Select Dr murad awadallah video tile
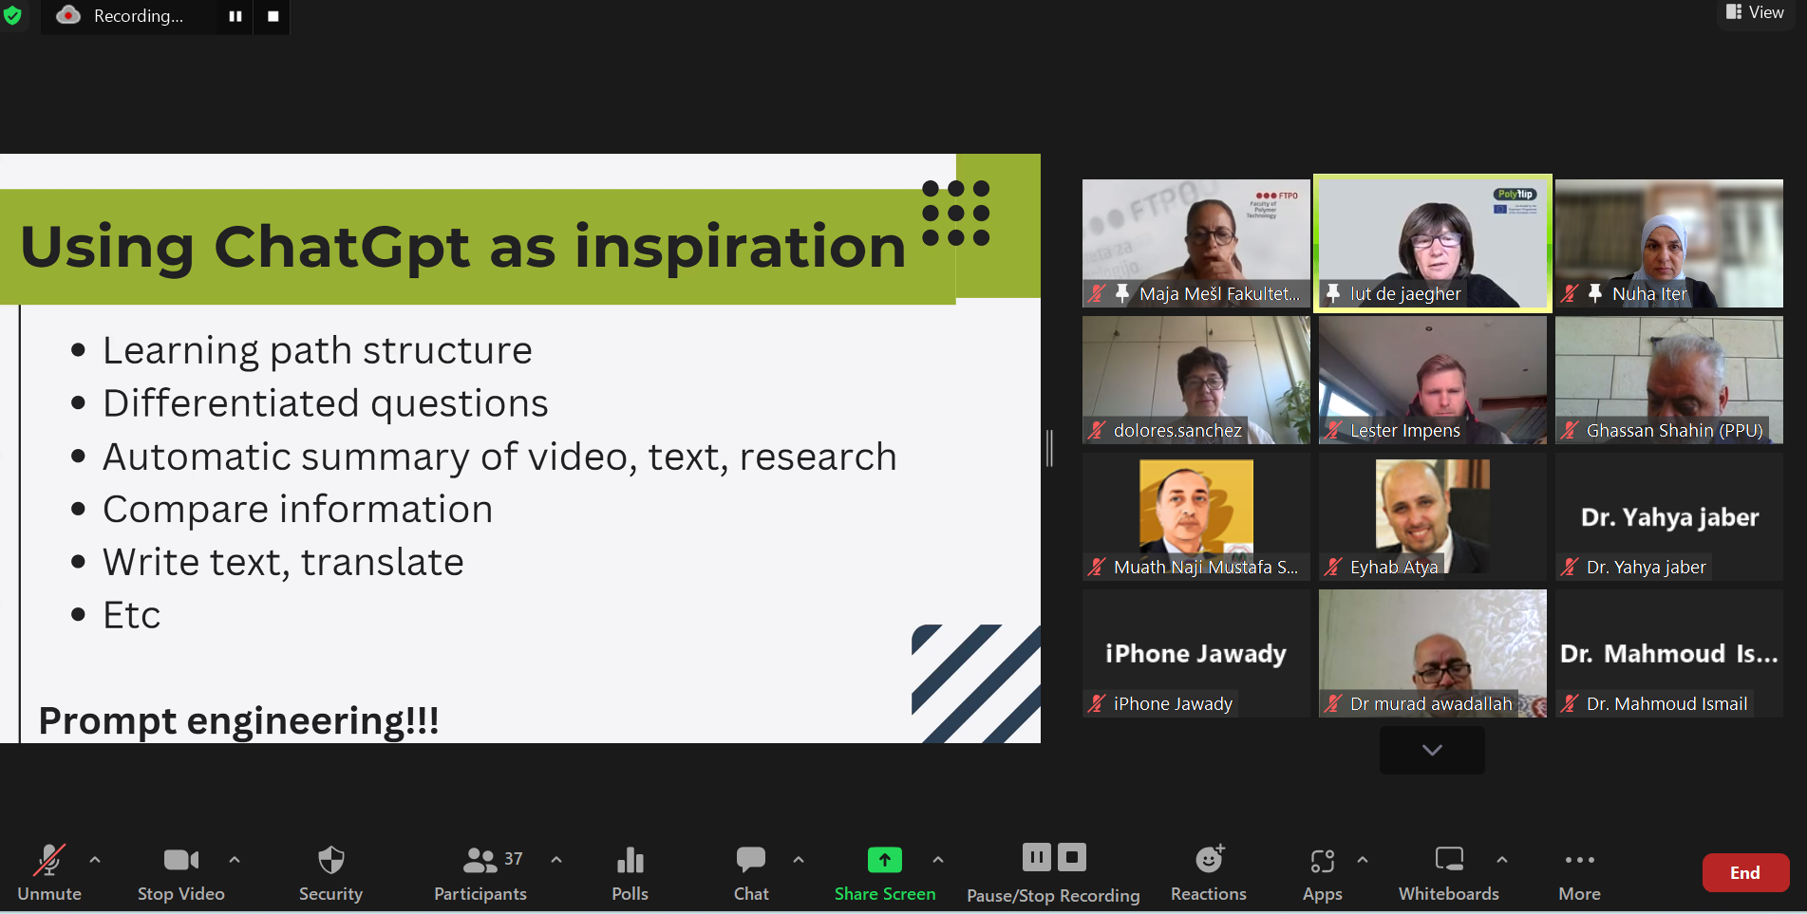Image resolution: width=1807 pixels, height=914 pixels. click(1433, 653)
